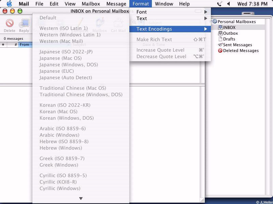Select Cyrillic (ISO 8859-5) encoding
The height and width of the screenshot is (204, 273).
tap(81, 175)
